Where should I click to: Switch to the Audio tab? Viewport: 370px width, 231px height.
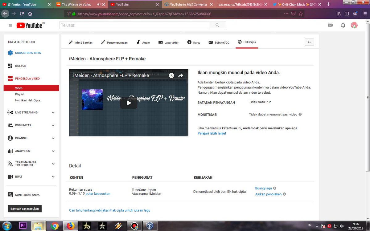click(x=143, y=43)
